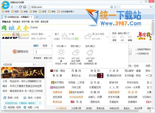The image size is (155, 113).
Task: Open a new tab with plus button
Action: [x=37, y=17]
